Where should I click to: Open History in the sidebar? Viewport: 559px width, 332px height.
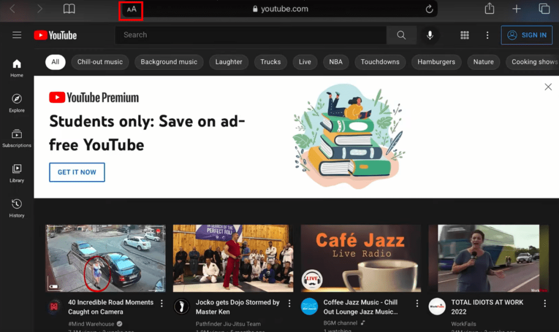click(x=17, y=209)
